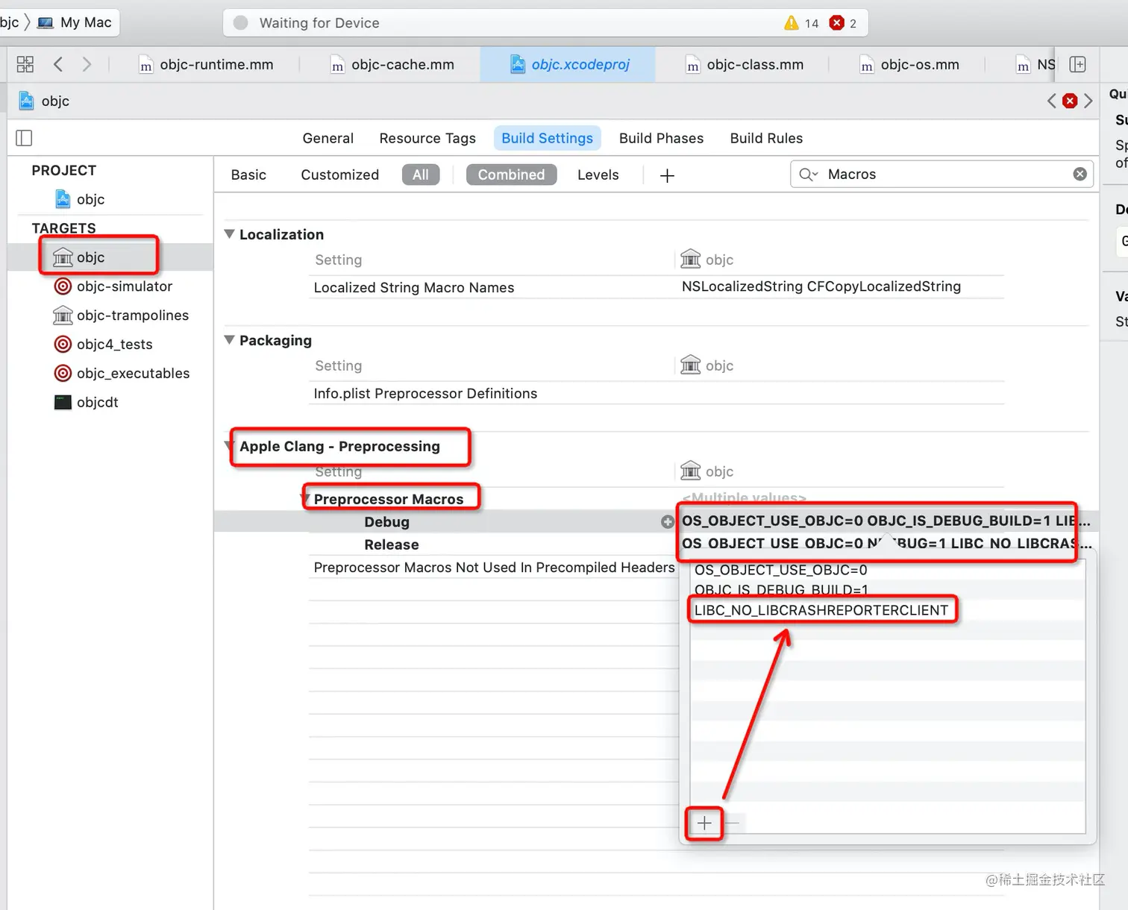Select the Localized String Macro Names setting

click(414, 287)
